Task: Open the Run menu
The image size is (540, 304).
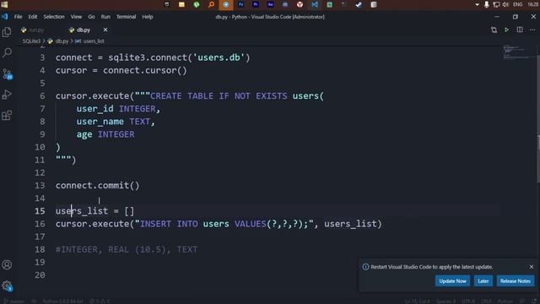Action: point(105,17)
